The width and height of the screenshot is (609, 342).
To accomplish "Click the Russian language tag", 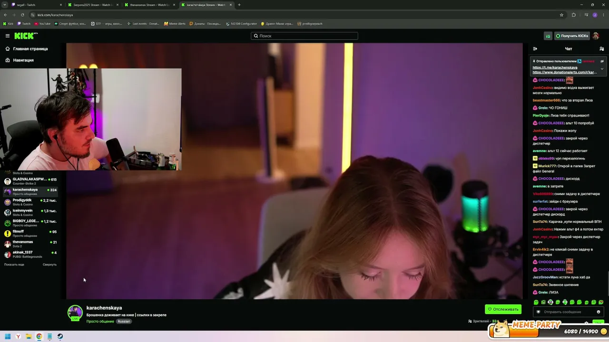I will coord(124,322).
